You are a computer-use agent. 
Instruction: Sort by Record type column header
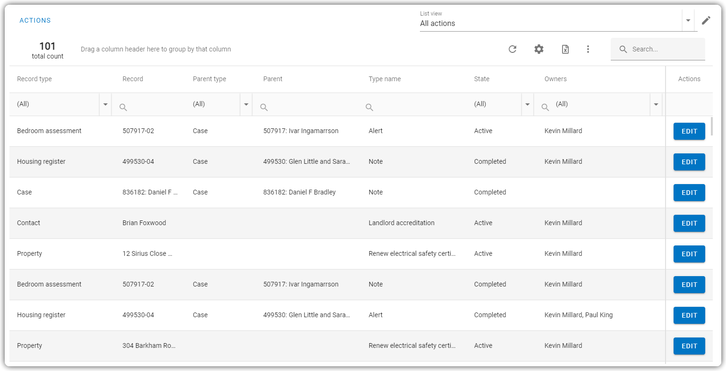34,79
